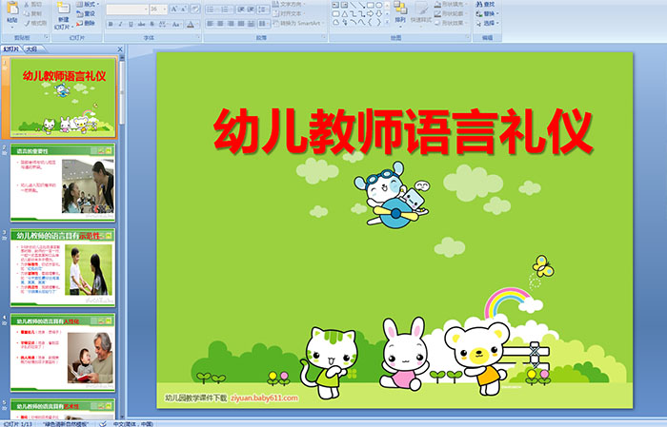Screen dimensions: 667x427
Task: Toggle Strikethrough (abe) formatting
Action: pyautogui.click(x=141, y=24)
